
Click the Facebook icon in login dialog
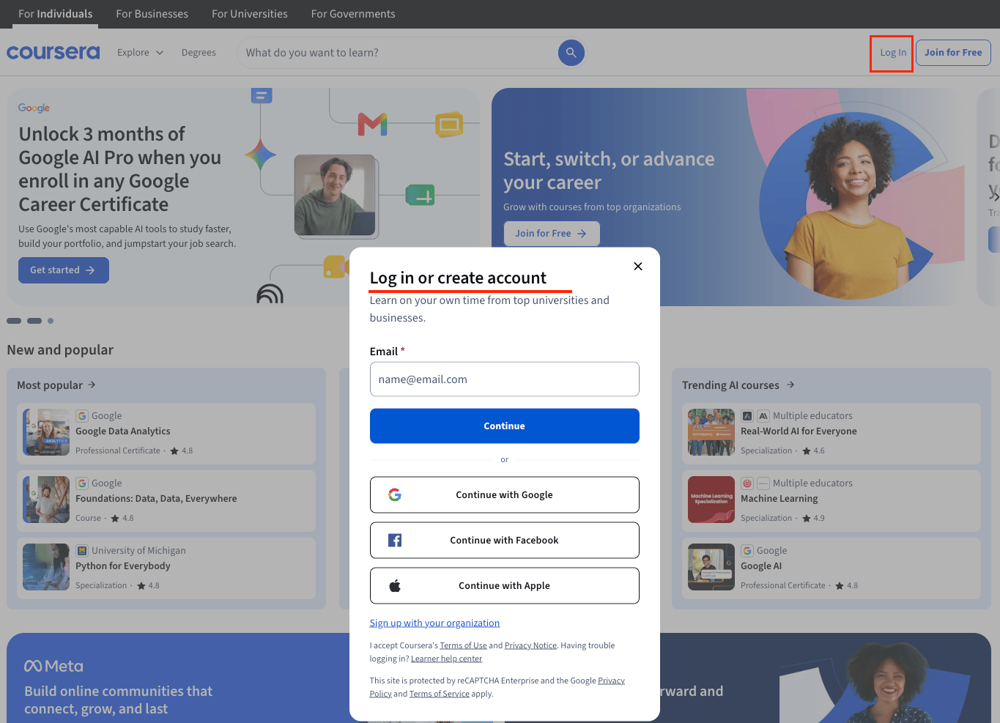395,541
